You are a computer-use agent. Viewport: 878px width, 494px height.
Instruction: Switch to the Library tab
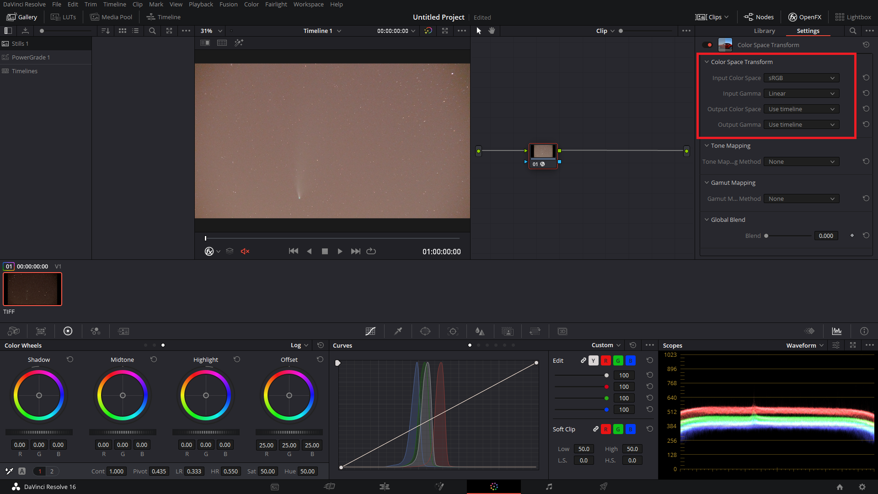tap(764, 31)
